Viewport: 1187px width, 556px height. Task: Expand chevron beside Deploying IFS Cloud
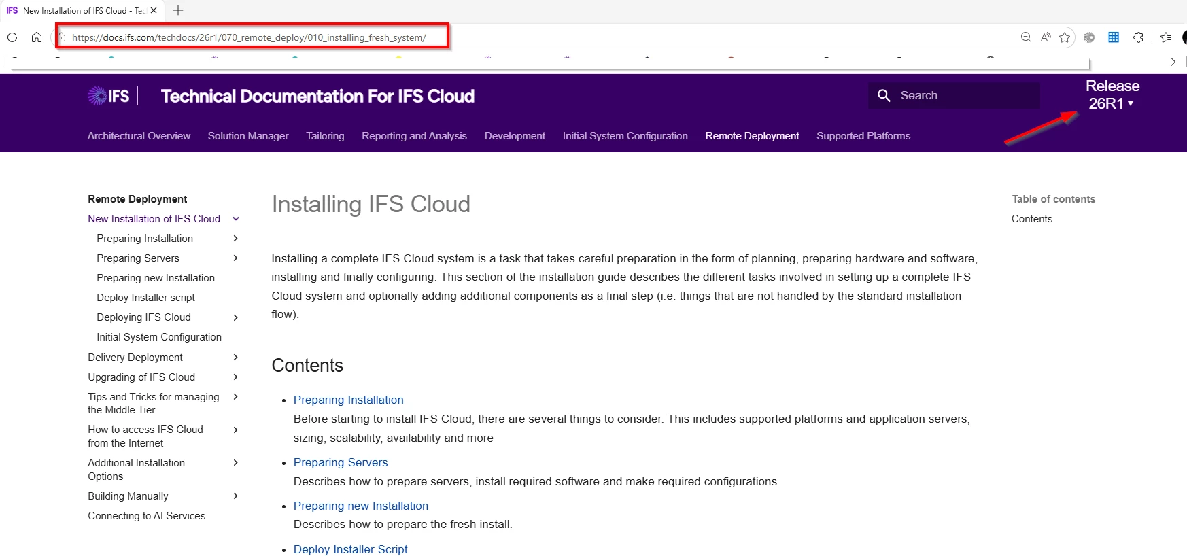pos(236,317)
